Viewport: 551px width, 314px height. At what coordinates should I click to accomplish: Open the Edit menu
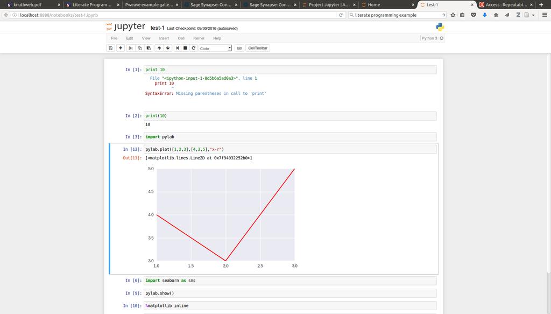[130, 38]
